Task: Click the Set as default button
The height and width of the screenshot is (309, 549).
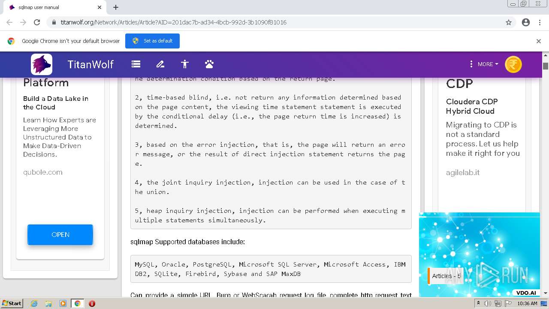Action: pos(152,41)
